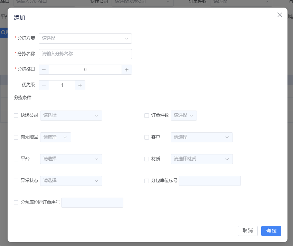The height and width of the screenshot is (246, 293).
Task: Open the 分拣方案 dropdown
Action: coord(85,38)
